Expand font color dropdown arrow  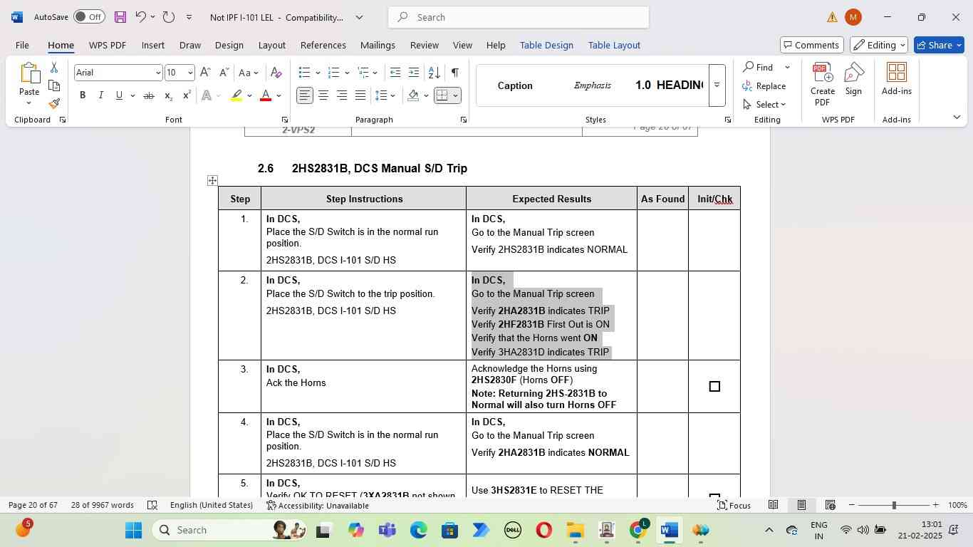(x=279, y=95)
